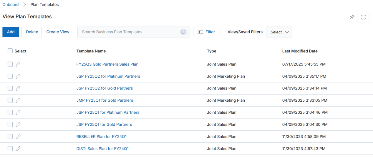Edit JSP FY25Q2 for Platinum Partners pencil
Image resolution: width=373 pixels, height=157 pixels.
point(18,76)
